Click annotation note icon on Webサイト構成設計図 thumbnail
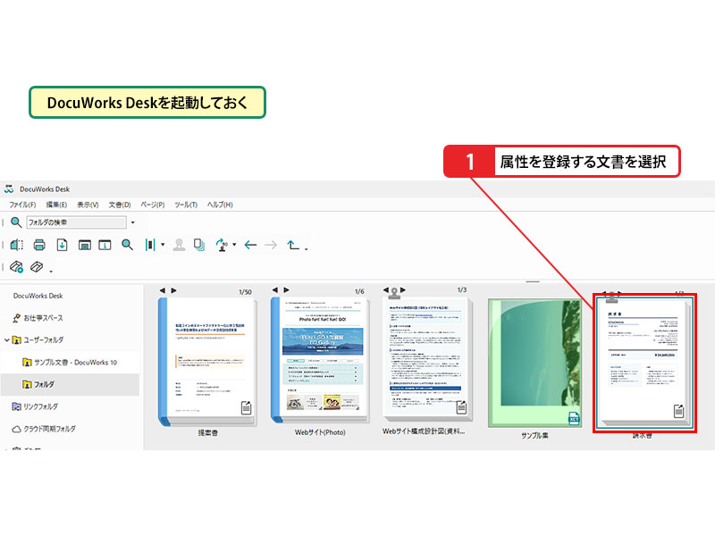Viewport: 715px width, 536px height. [461, 407]
